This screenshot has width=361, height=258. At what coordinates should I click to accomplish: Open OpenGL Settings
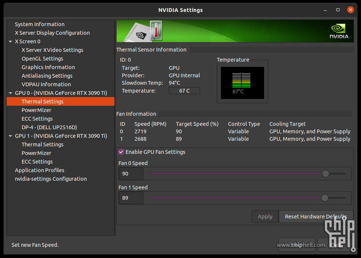[42, 59]
